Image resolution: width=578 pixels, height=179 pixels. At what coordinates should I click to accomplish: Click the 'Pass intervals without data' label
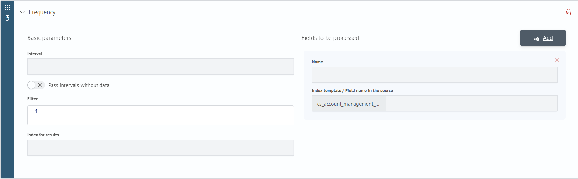point(79,85)
